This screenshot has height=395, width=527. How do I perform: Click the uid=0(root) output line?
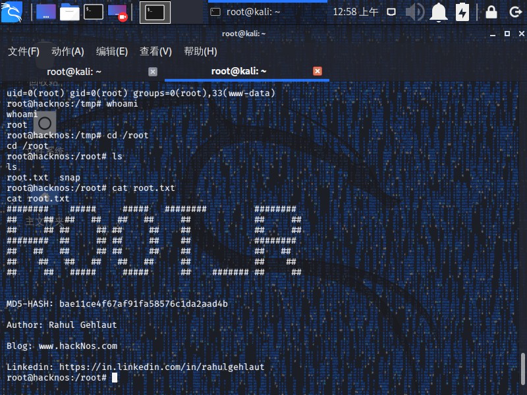141,93
